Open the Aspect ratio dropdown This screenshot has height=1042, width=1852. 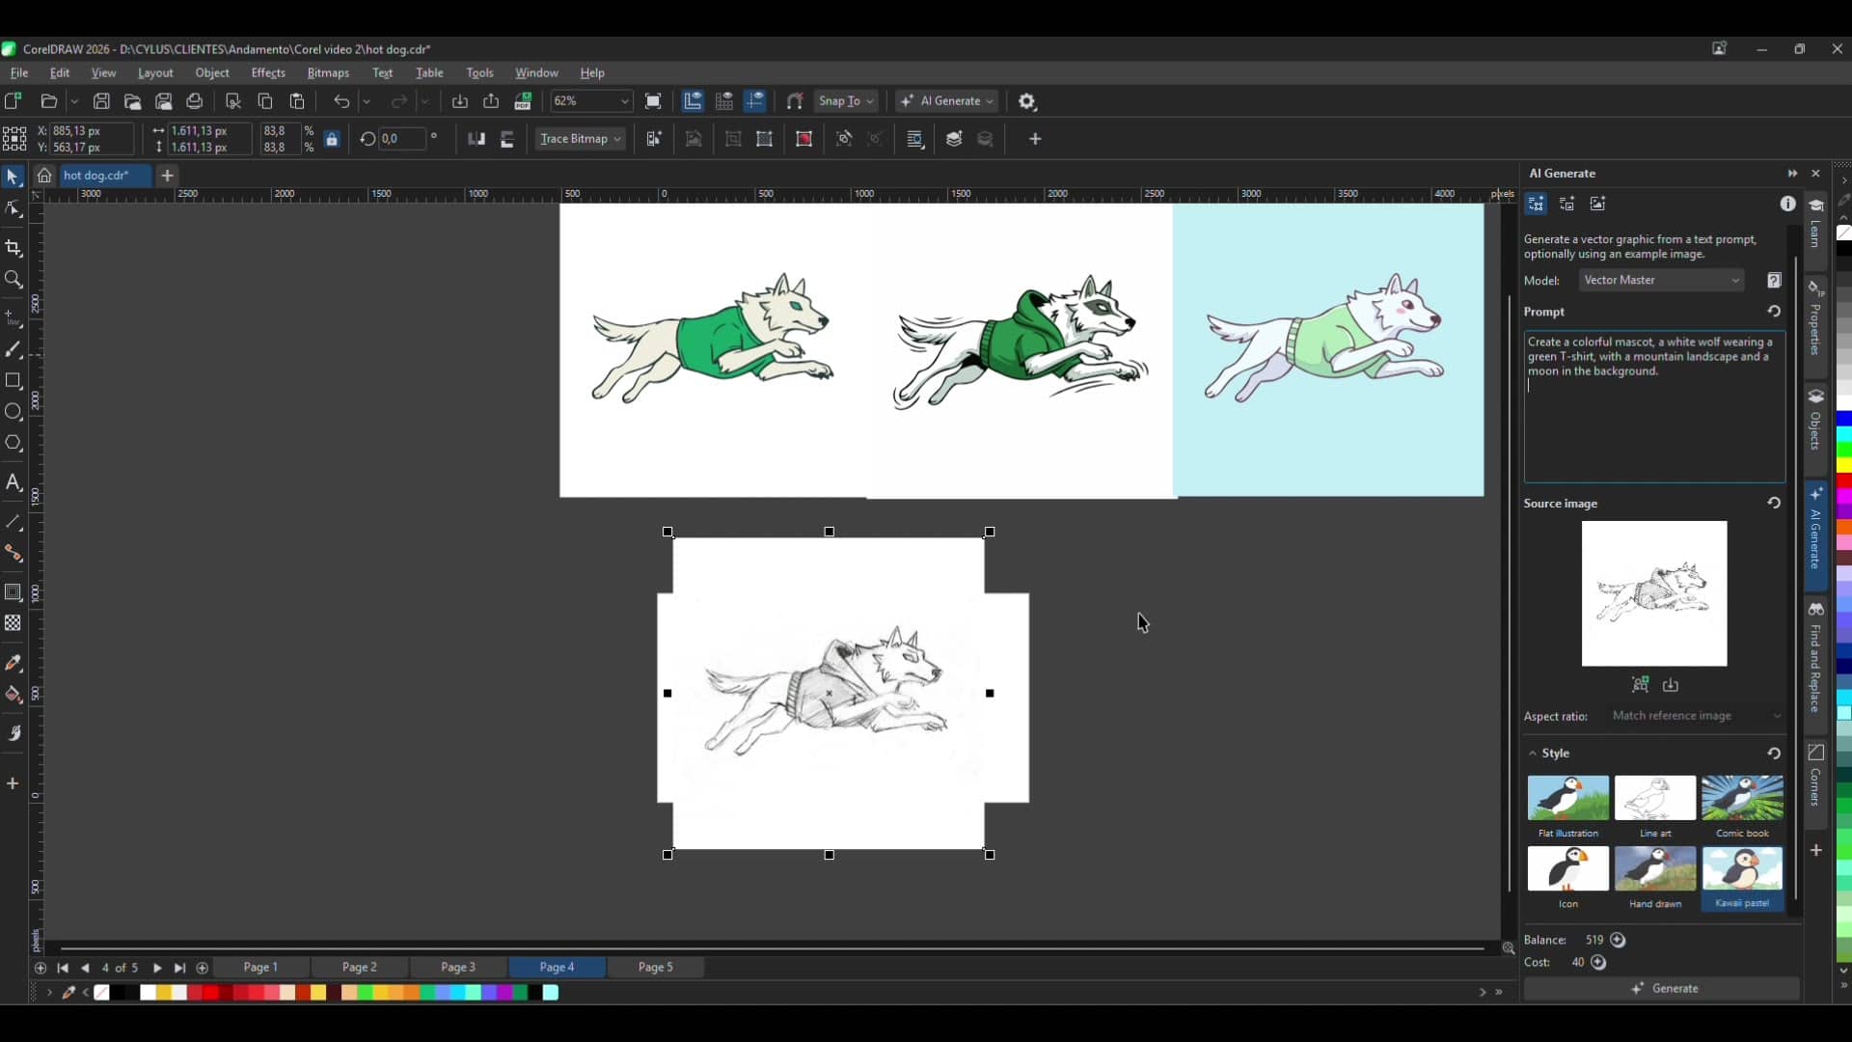1697,716
